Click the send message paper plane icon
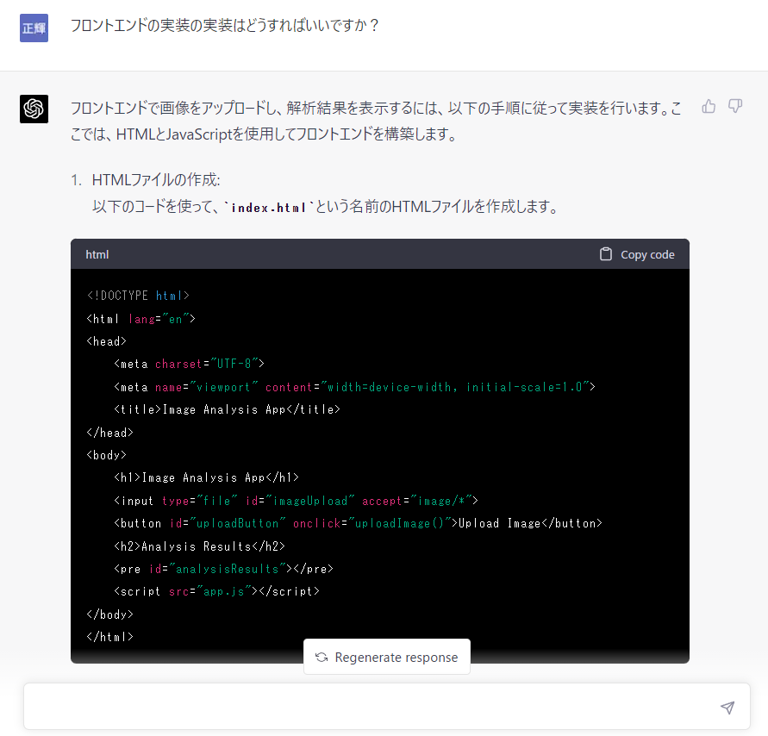 point(727,707)
